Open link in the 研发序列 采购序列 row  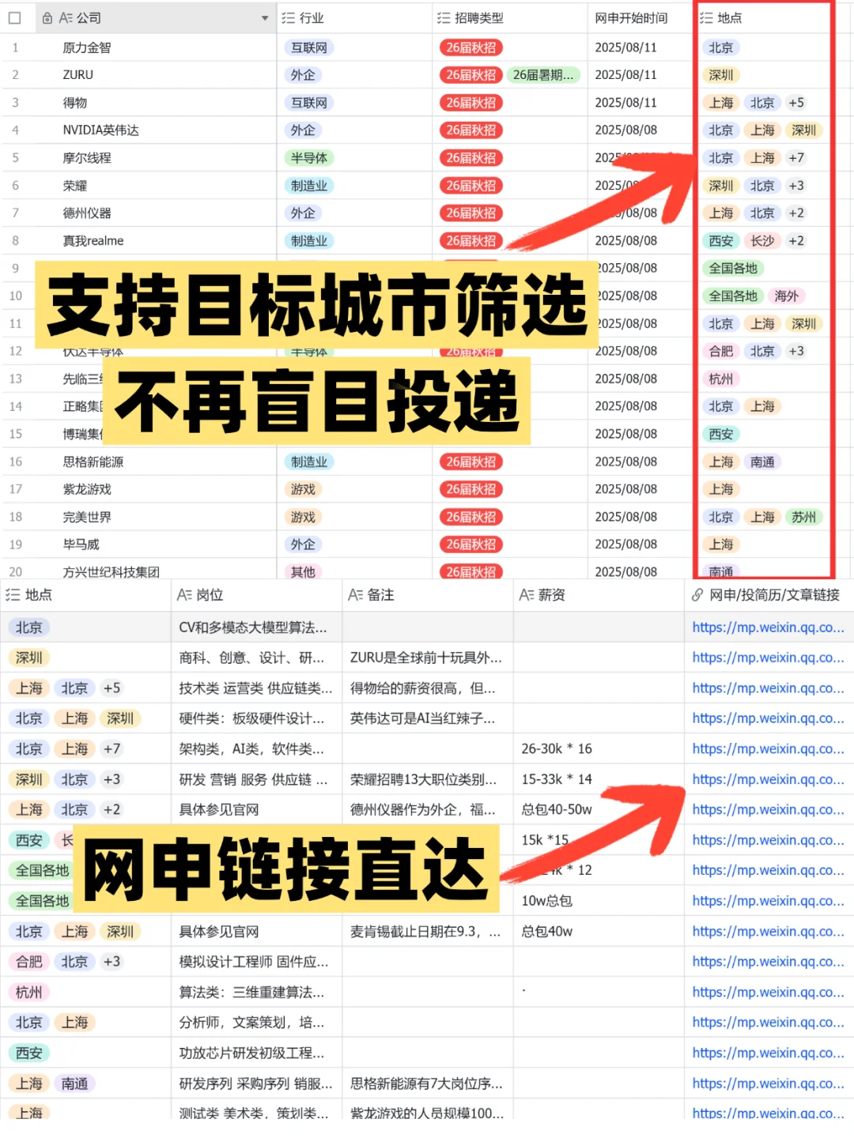click(x=769, y=1083)
